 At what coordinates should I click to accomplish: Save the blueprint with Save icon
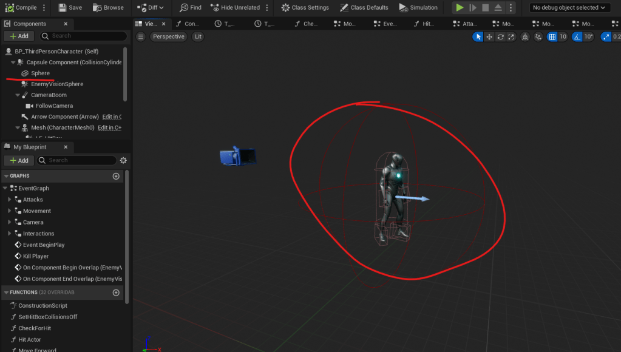pyautogui.click(x=63, y=7)
